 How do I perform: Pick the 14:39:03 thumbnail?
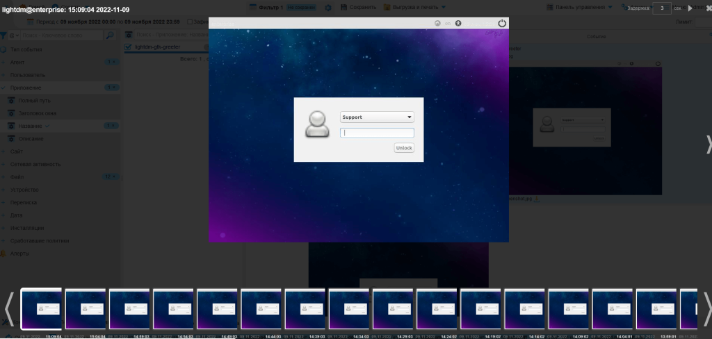click(x=305, y=309)
